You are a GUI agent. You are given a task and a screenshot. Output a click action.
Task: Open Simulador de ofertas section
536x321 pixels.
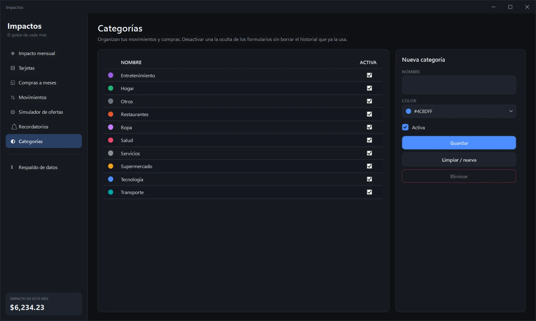pyautogui.click(x=44, y=112)
